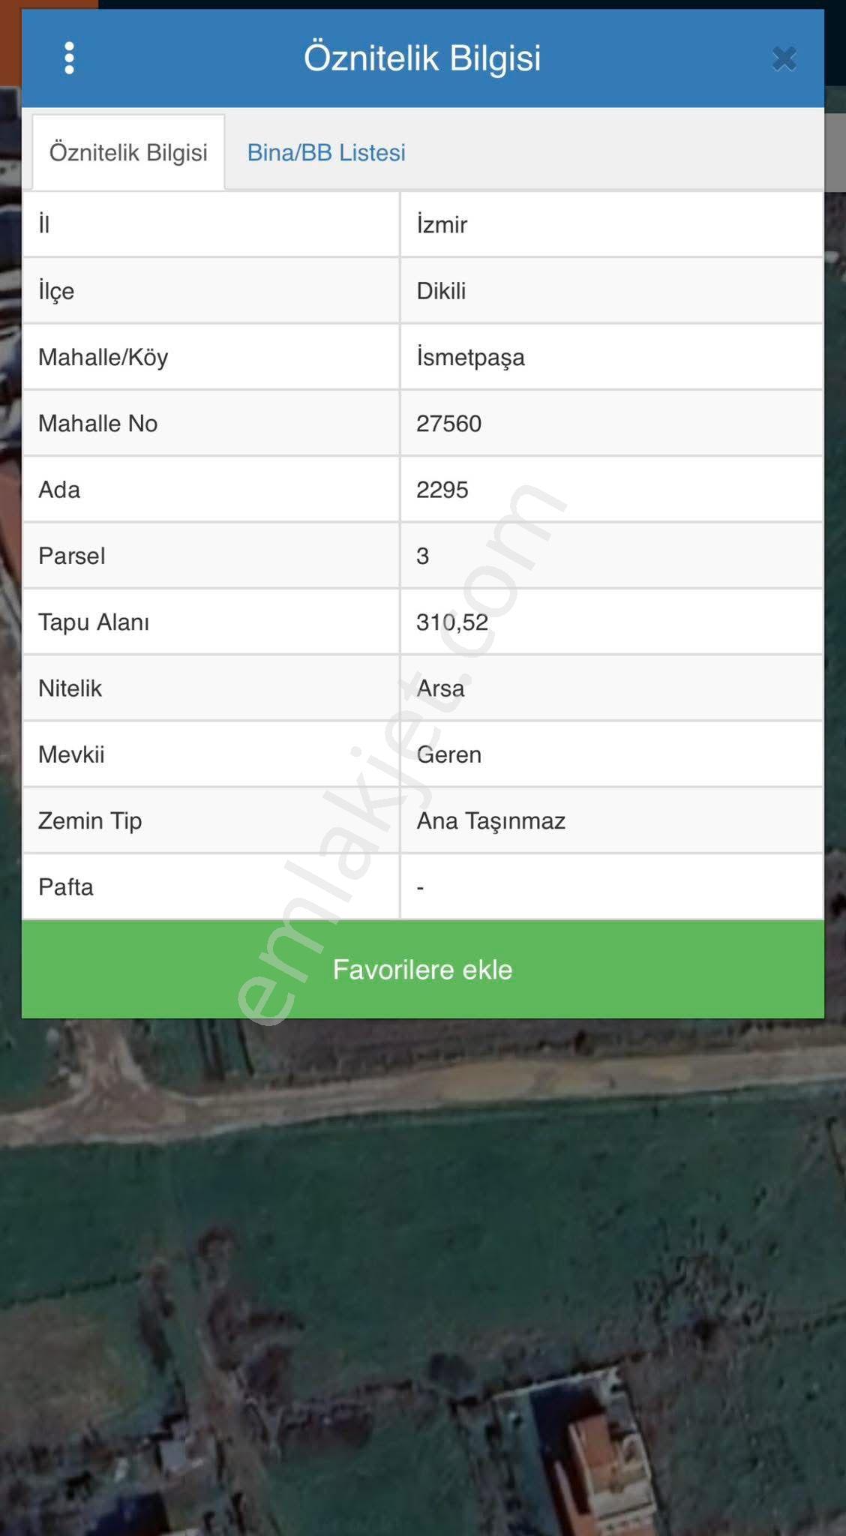Click the Zemin Tip row label

pyautogui.click(x=90, y=820)
